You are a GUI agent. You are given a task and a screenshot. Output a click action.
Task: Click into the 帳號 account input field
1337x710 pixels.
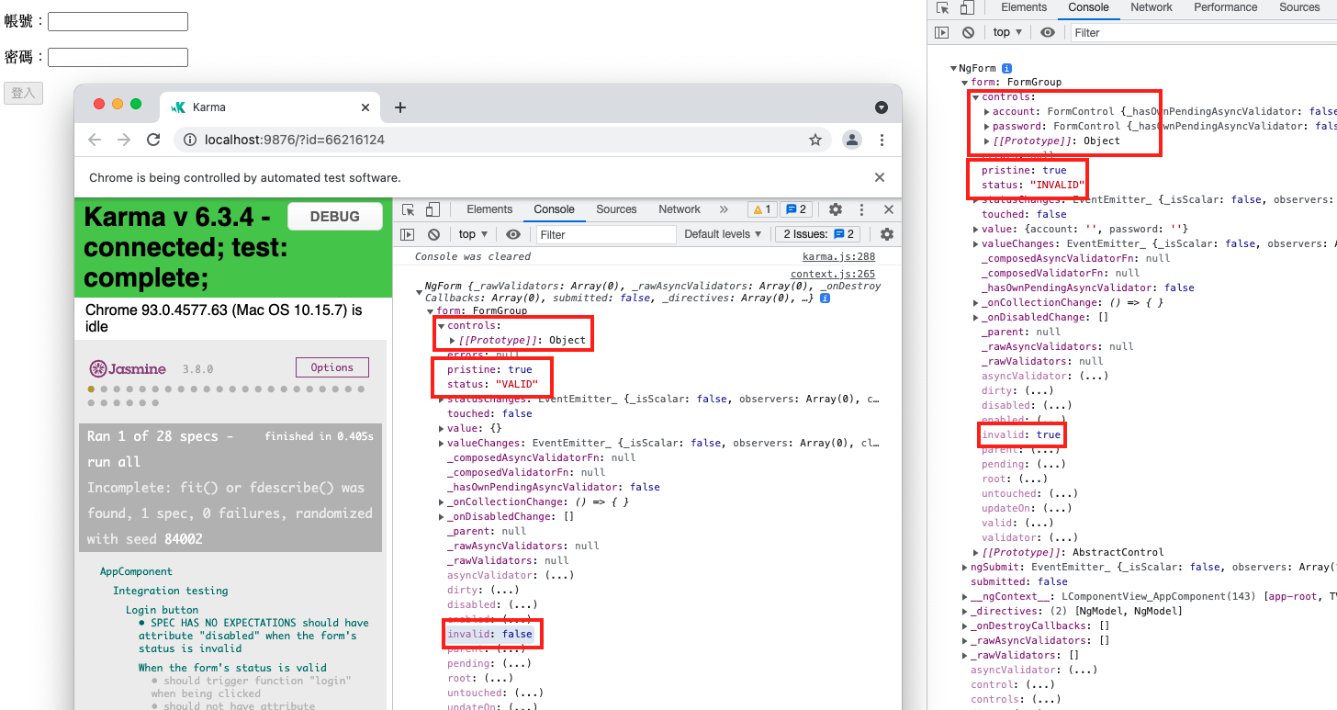[x=118, y=21]
